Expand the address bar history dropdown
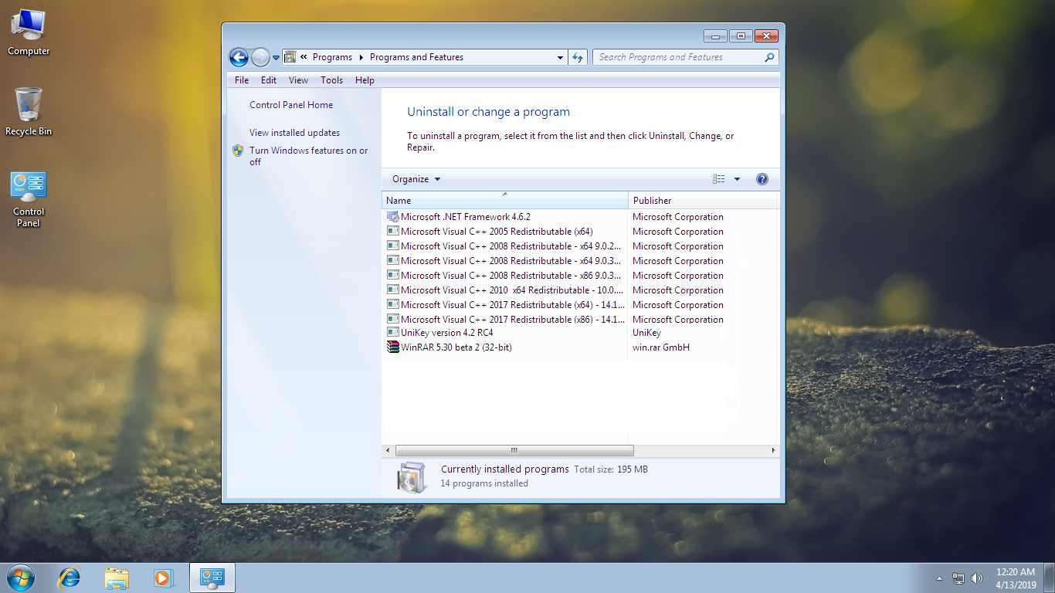This screenshot has width=1055, height=593. coord(561,58)
